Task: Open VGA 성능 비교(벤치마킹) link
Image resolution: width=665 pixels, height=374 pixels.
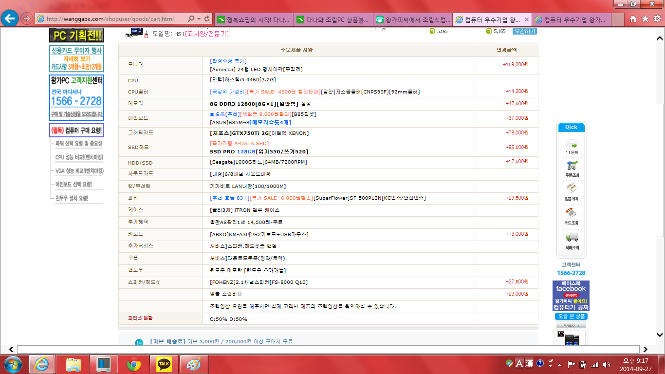Action: (79, 171)
